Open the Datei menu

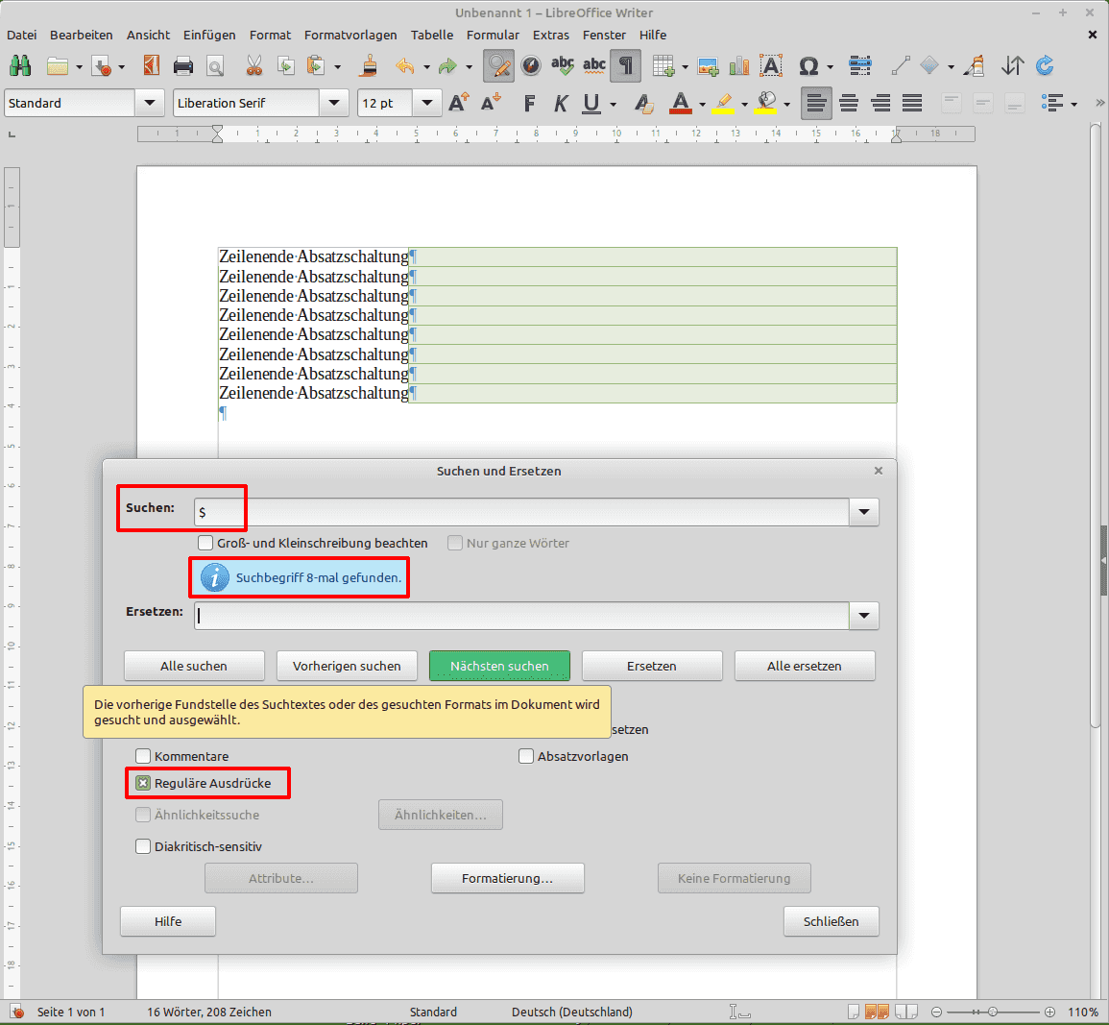[x=21, y=35]
